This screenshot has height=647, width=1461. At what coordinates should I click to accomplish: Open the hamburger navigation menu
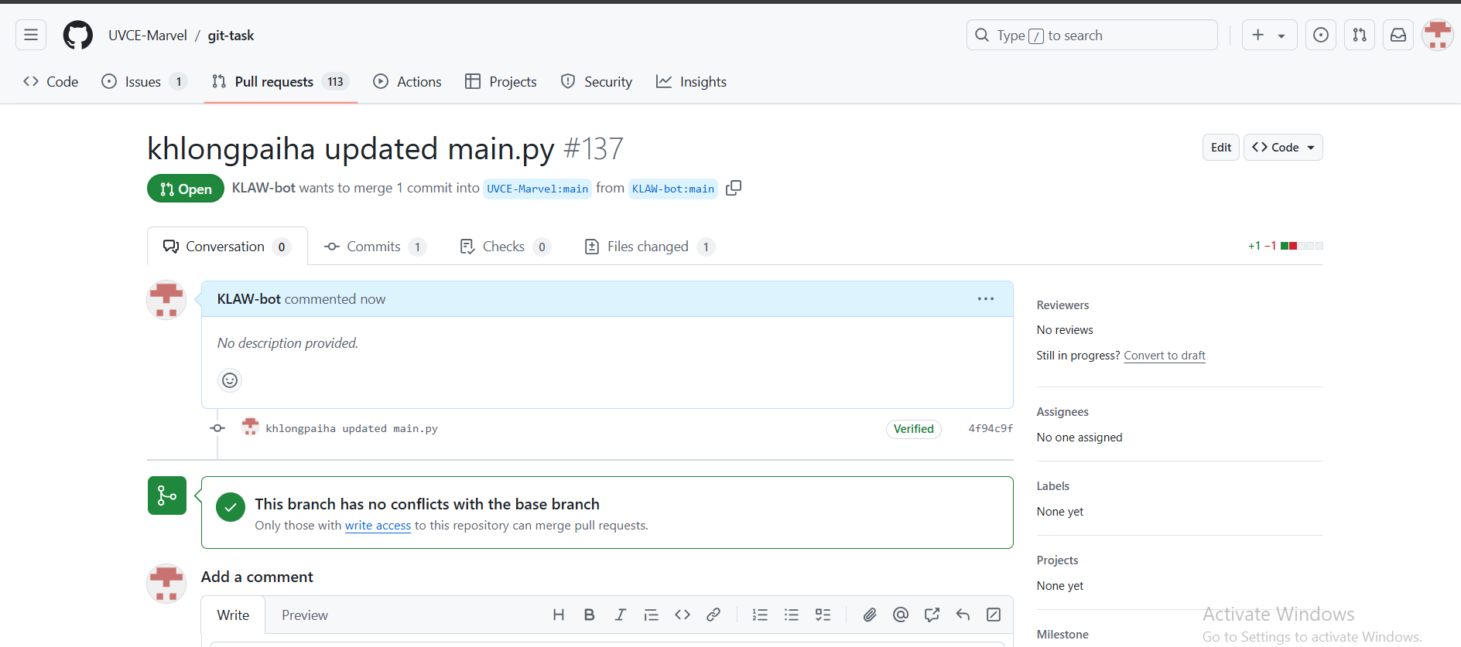click(31, 35)
